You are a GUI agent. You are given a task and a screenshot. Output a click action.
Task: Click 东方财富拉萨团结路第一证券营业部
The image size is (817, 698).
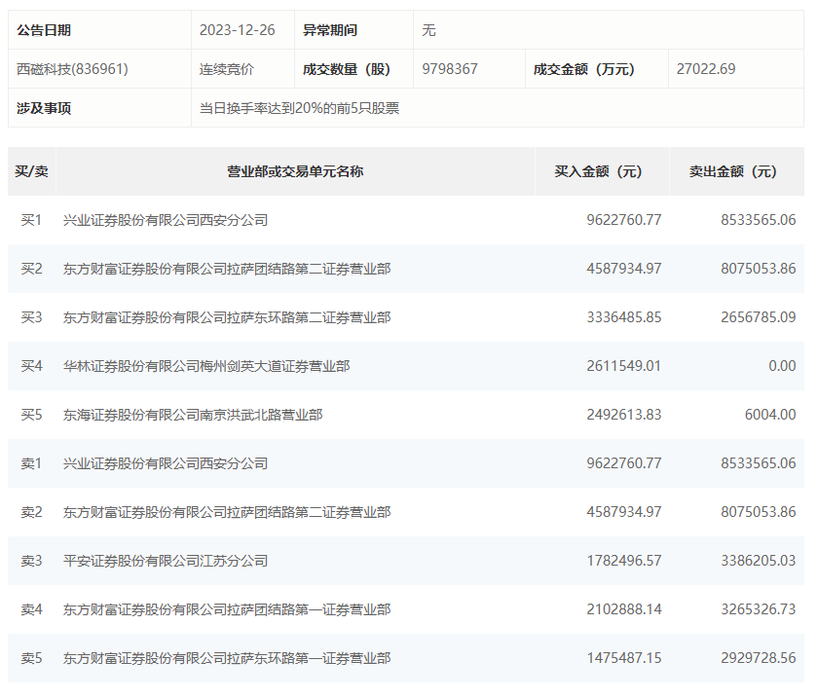[x=227, y=609]
